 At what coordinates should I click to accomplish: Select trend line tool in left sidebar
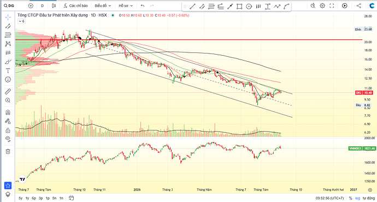[8, 26]
